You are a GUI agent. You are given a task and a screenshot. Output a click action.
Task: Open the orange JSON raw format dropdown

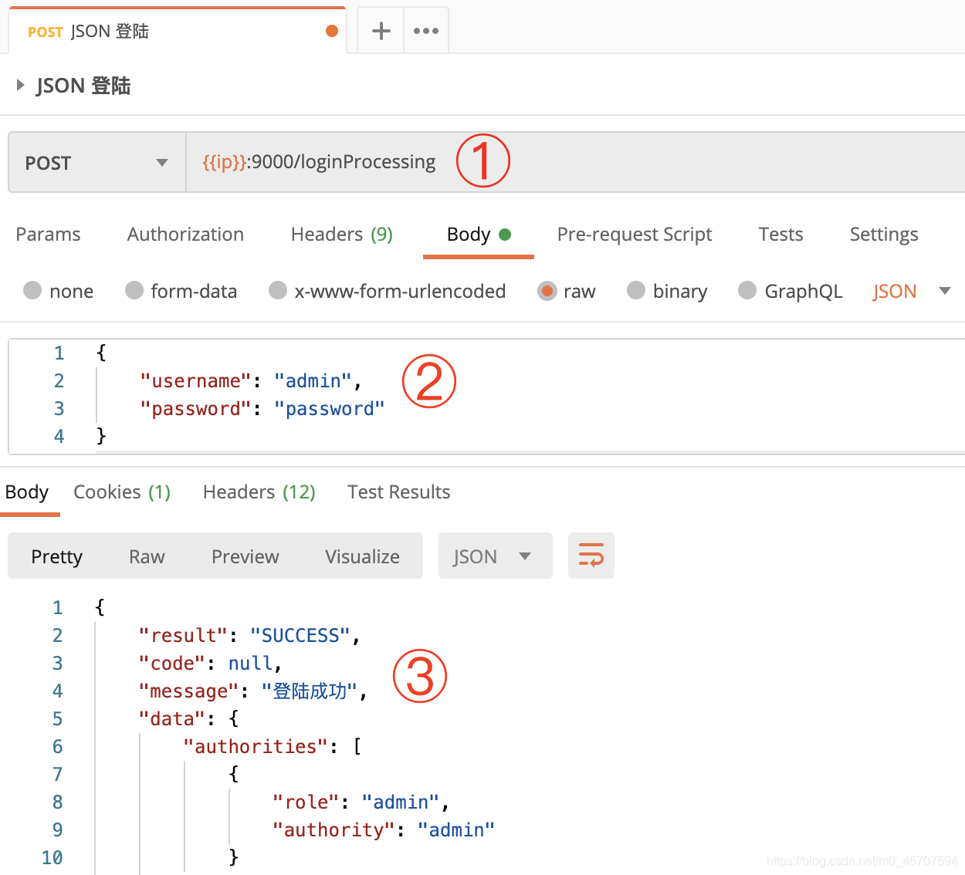[911, 291]
